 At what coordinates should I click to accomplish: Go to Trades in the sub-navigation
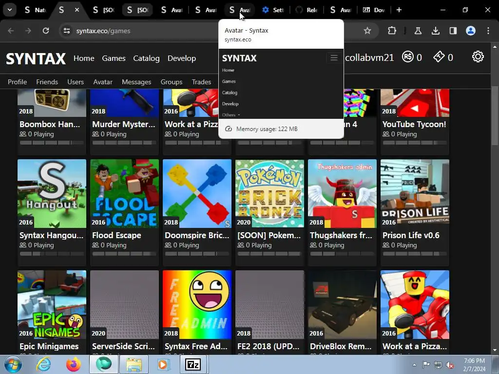pyautogui.click(x=201, y=82)
